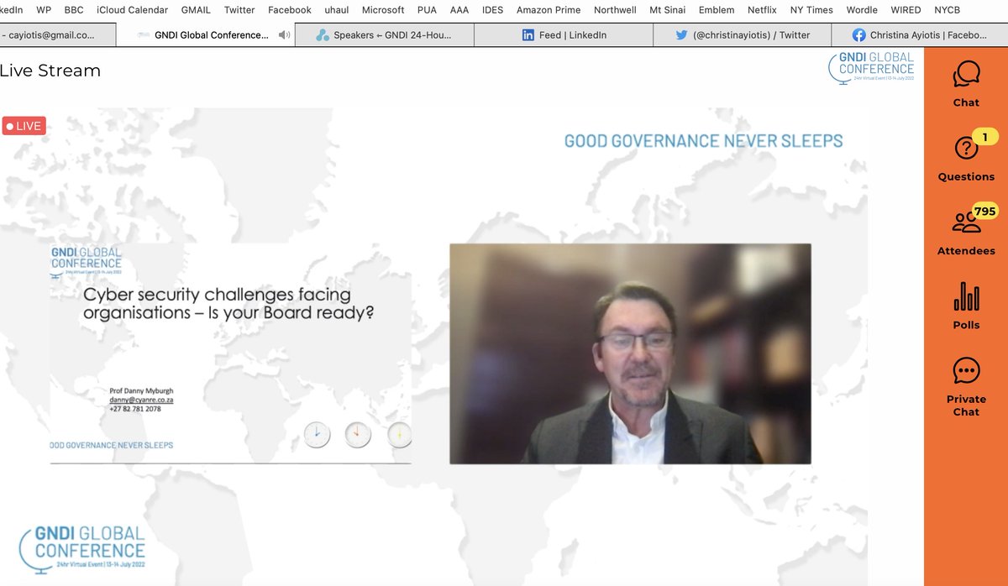Click the GOOD GOVERNANCE NEVER SLEEPS banner heading
The height and width of the screenshot is (586, 1008).
pyautogui.click(x=703, y=140)
